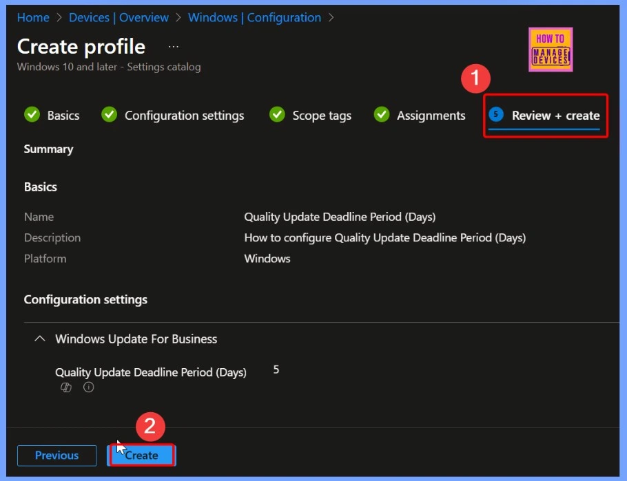Screen dimensions: 627x481
Task: Click the Assignments step checkmark icon
Action: [x=382, y=115]
